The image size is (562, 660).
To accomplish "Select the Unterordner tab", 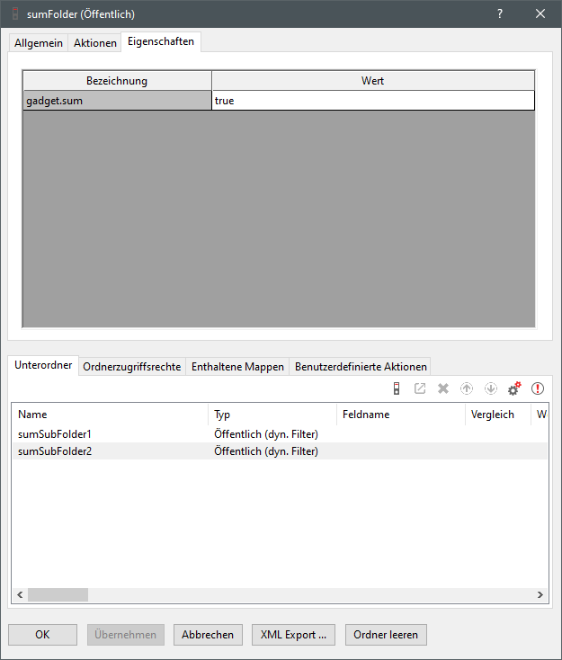I will (43, 365).
